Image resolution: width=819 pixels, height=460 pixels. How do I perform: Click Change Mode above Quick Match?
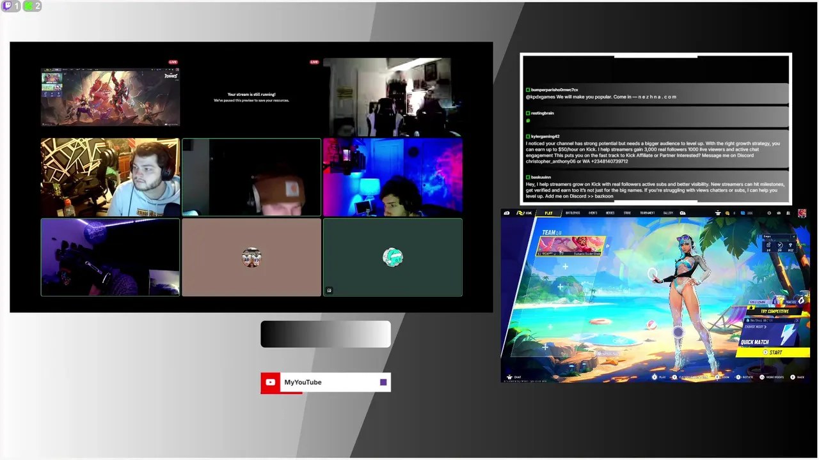click(x=756, y=326)
